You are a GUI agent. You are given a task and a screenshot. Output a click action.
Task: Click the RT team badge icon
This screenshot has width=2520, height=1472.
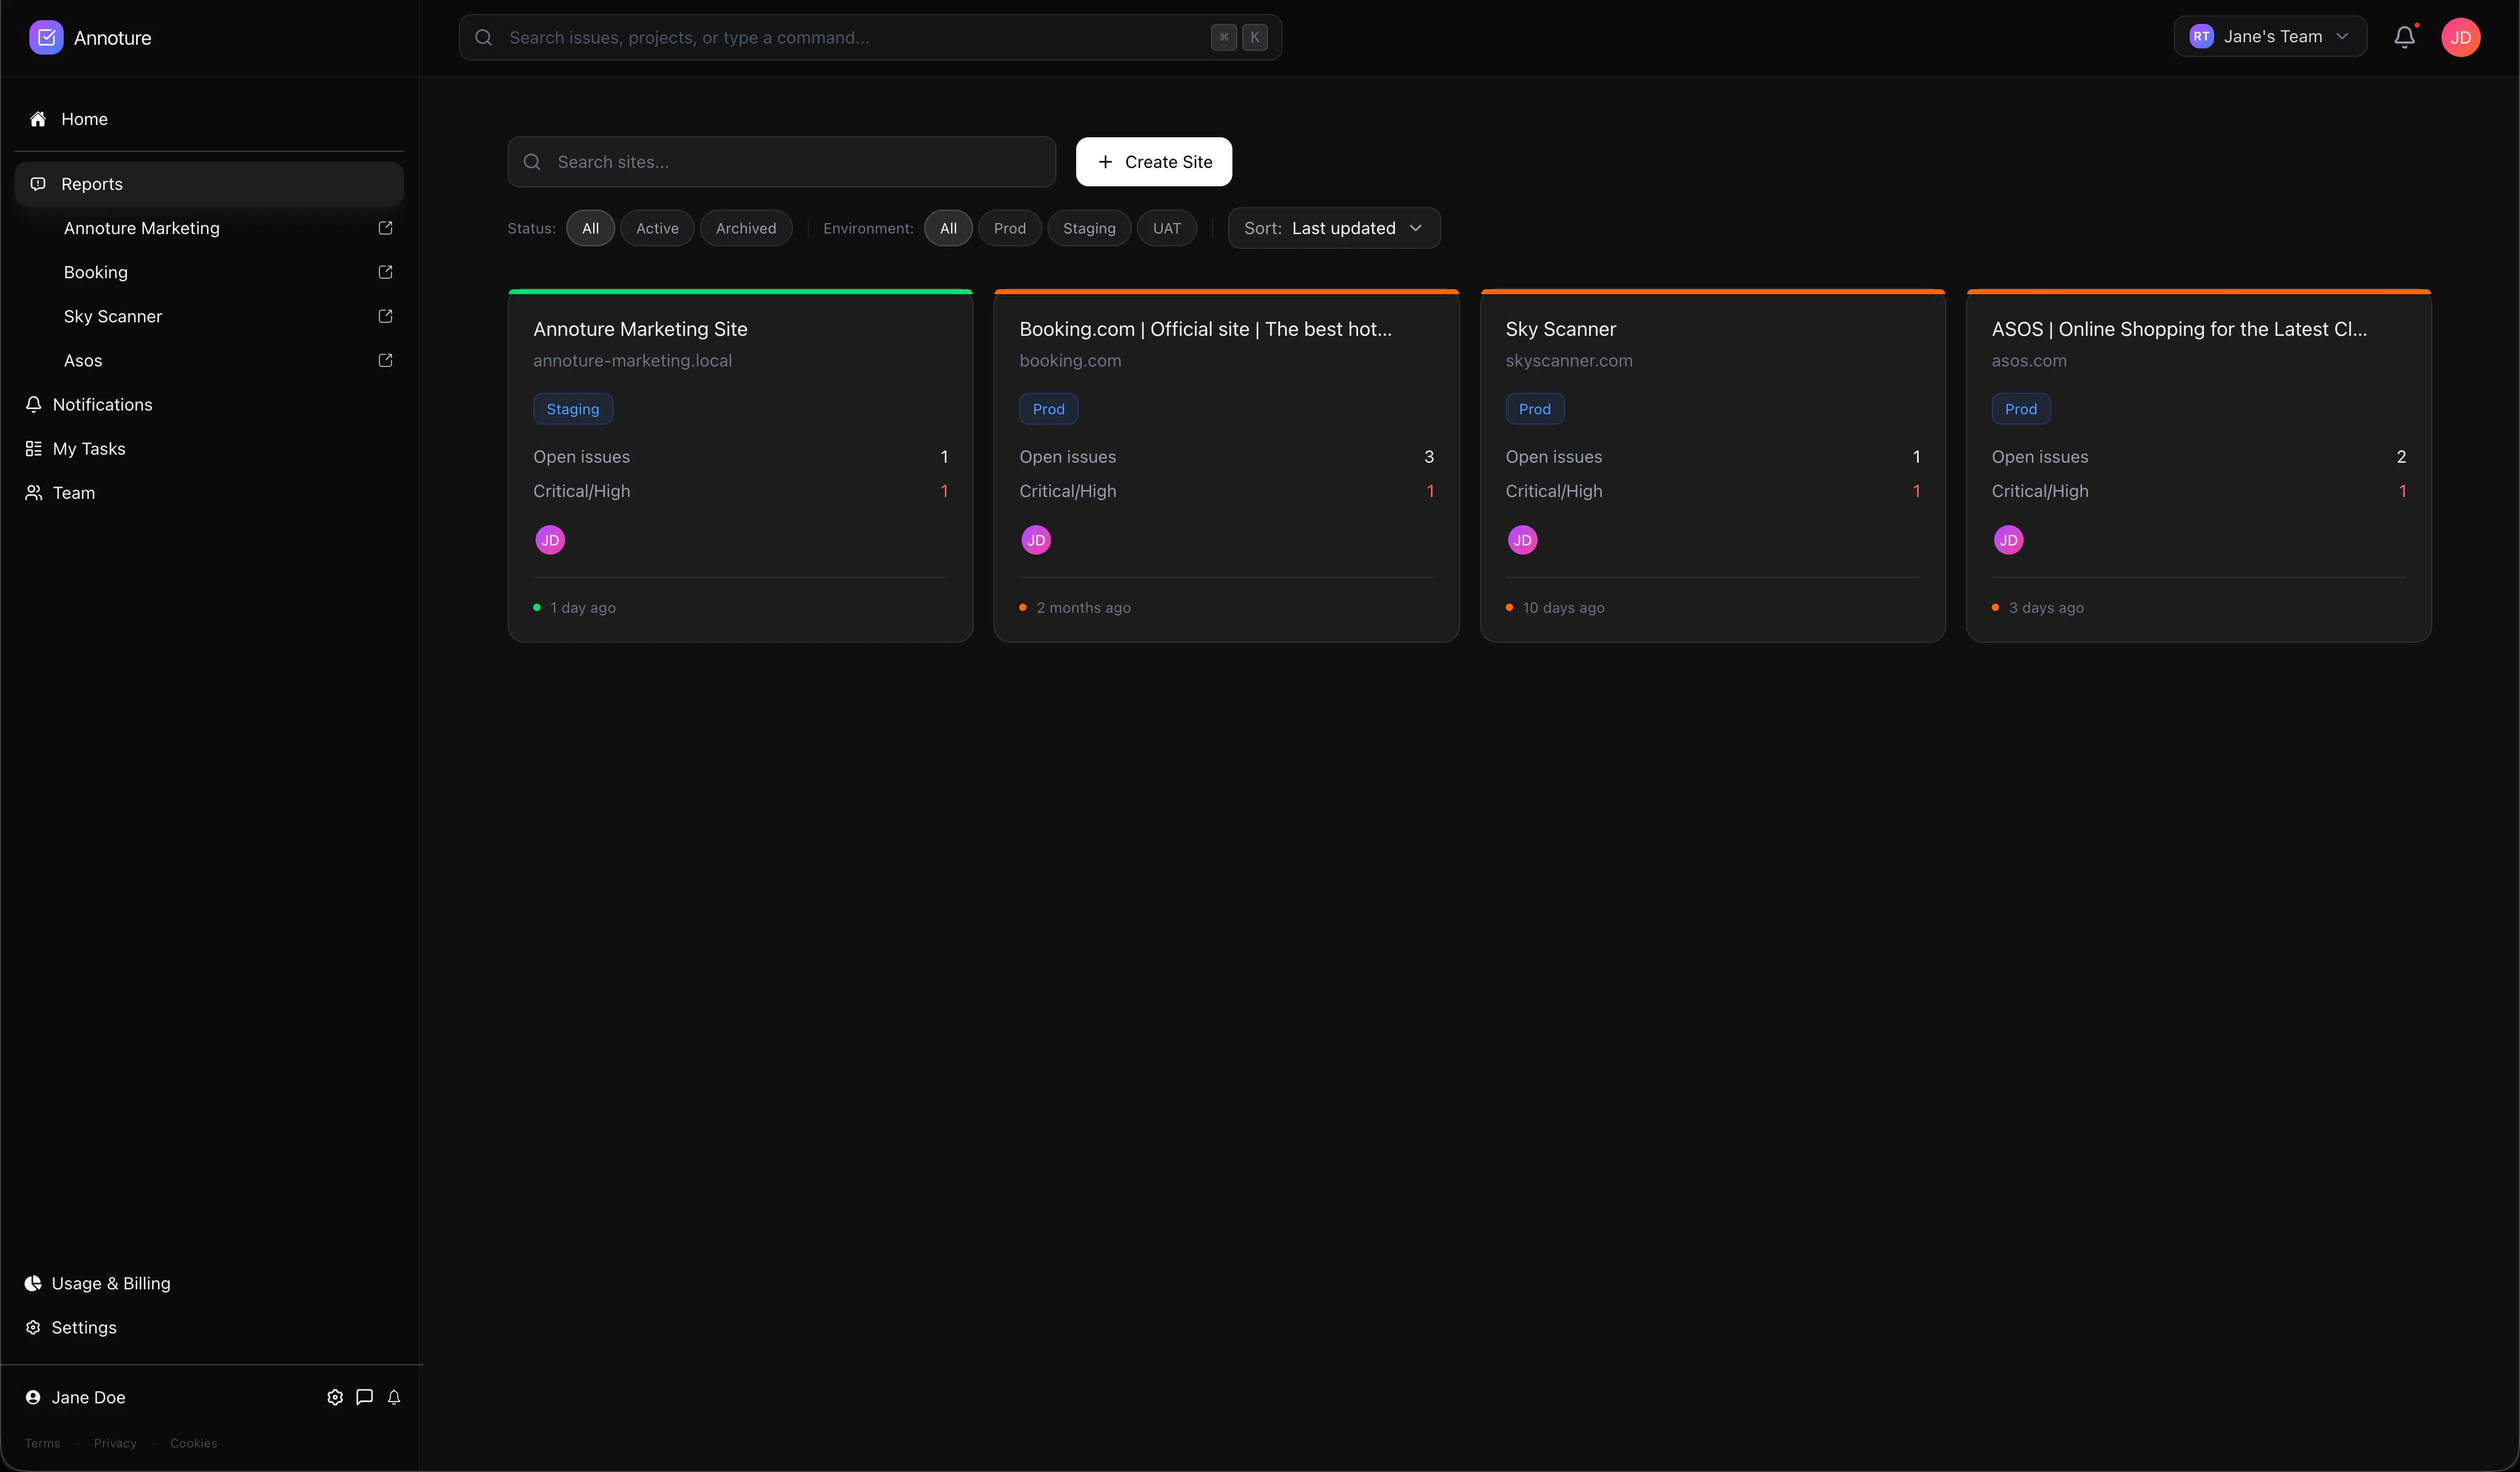(2201, 37)
